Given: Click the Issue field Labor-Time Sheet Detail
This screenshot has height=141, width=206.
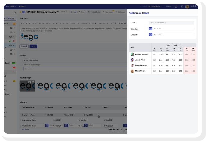Looking at the screenshot, I should [171, 23].
